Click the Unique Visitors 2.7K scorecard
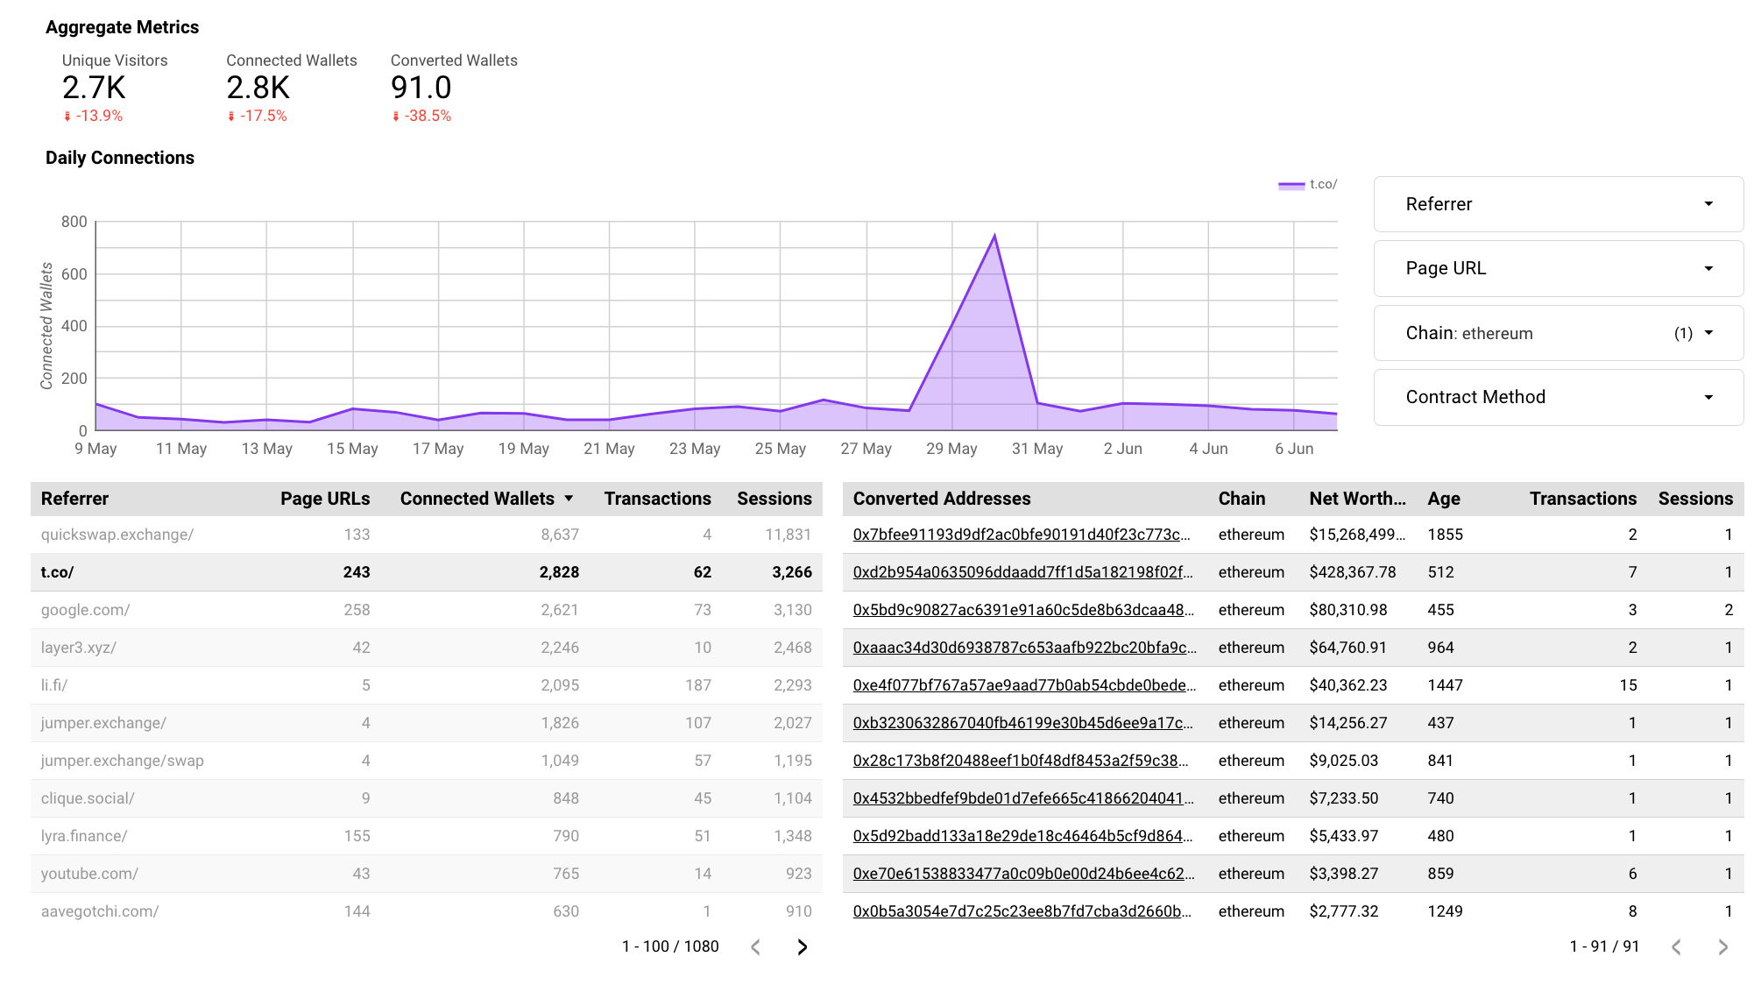The image size is (1754, 985). coord(95,88)
